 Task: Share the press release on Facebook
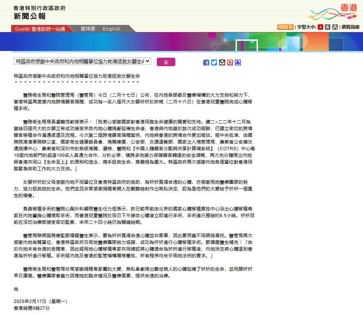tap(206, 62)
